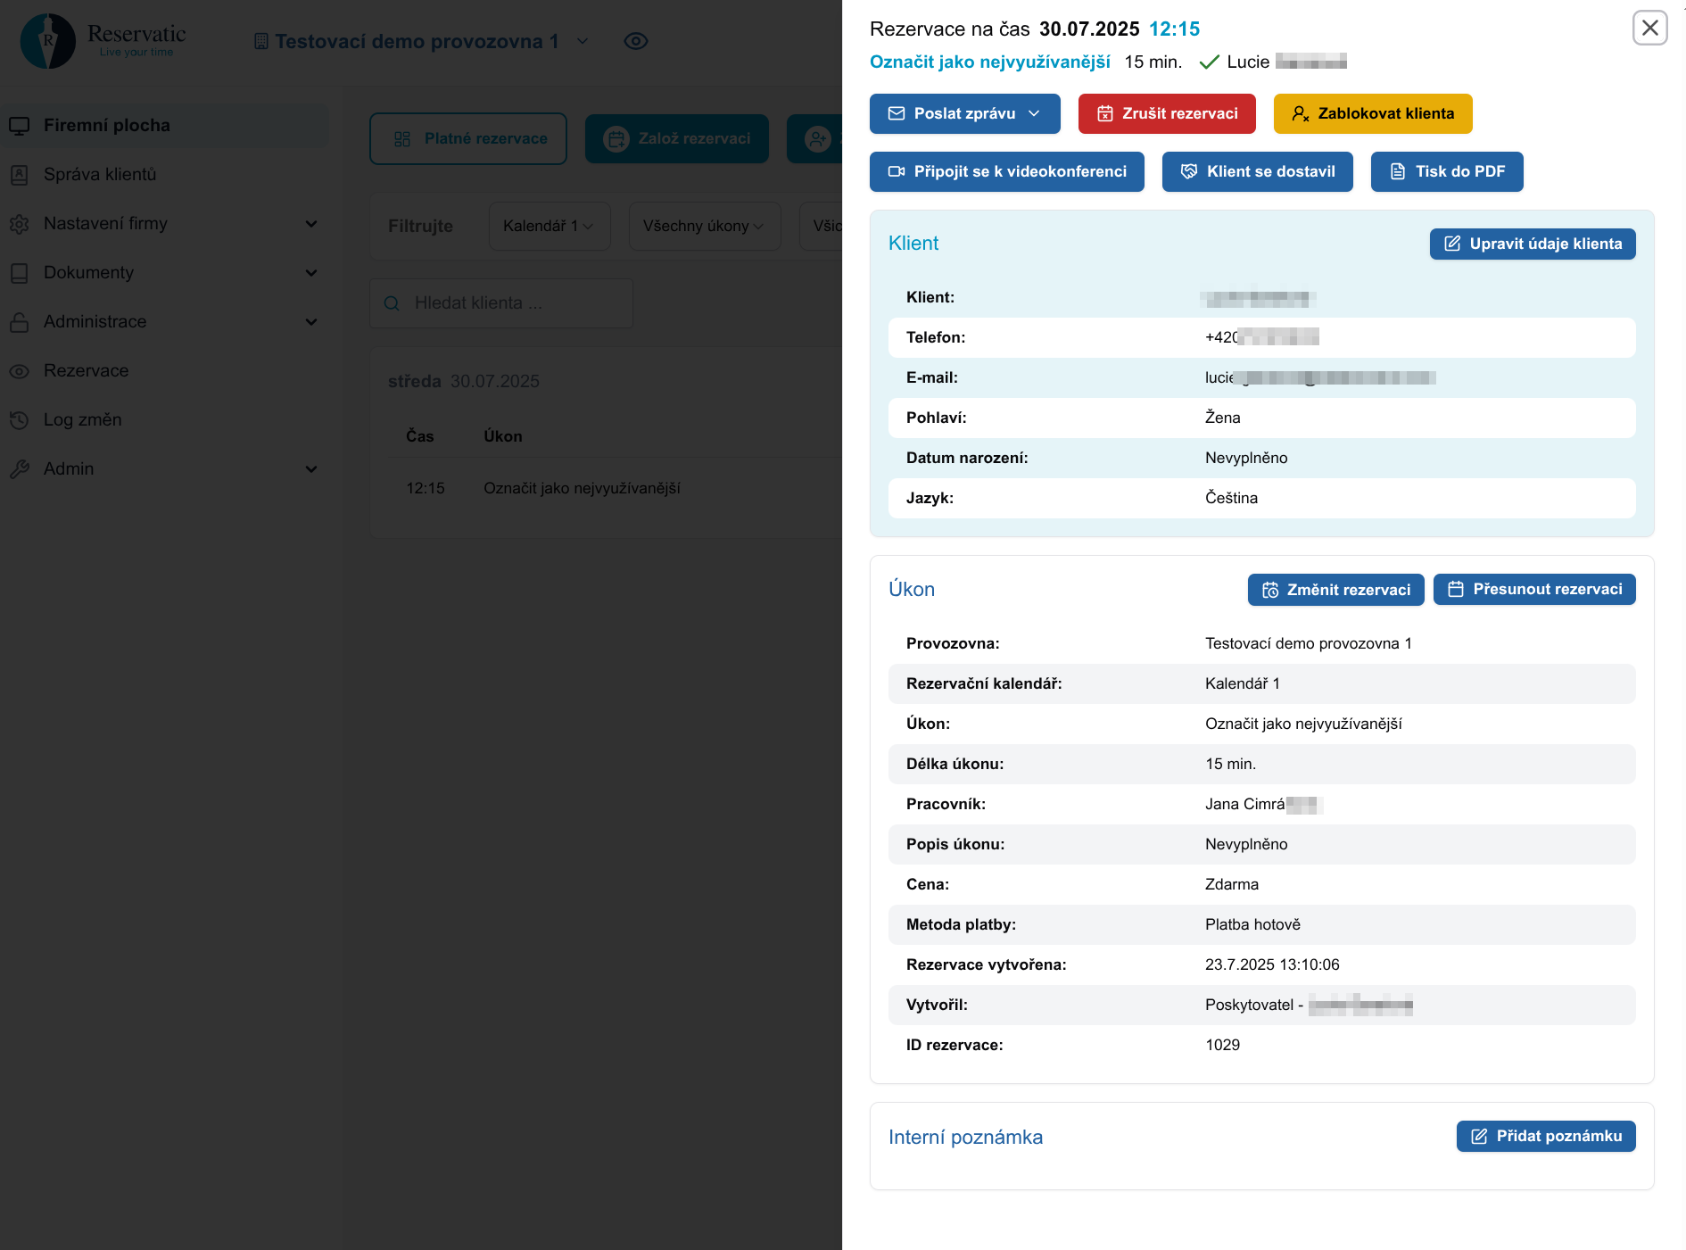Expand the Nastavení firmy sidebar section
This screenshot has height=1250, width=1686.
click(310, 224)
